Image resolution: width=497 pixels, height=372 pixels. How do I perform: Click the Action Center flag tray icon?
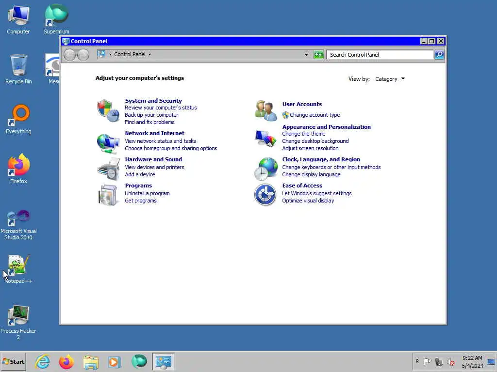[x=427, y=361]
